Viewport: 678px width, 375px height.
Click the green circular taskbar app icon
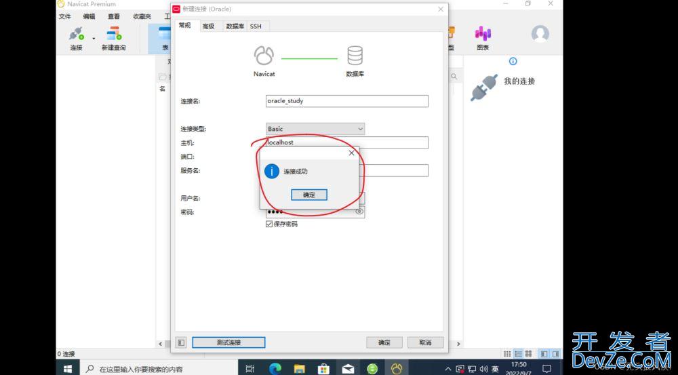(x=372, y=369)
